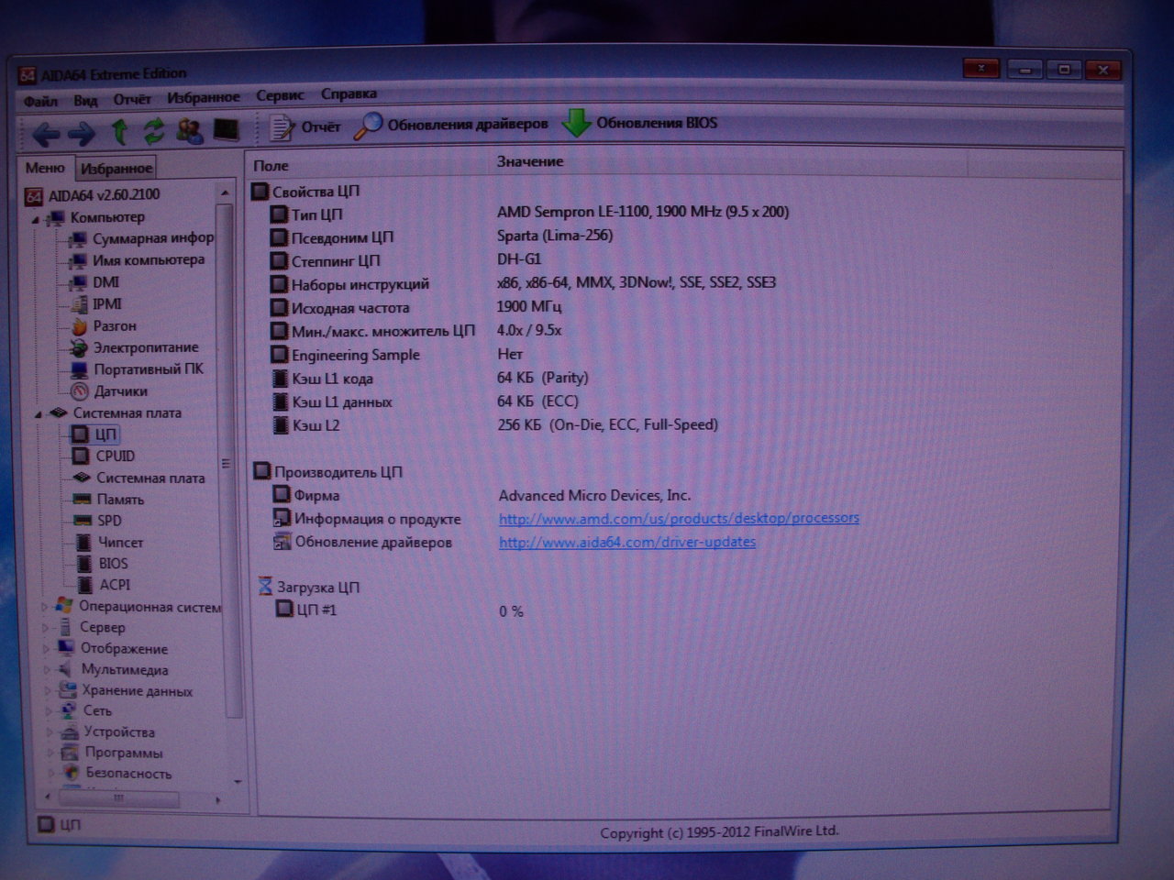The height and width of the screenshot is (880, 1174).
Task: Select the Степпинг ЦП row
Action: (405, 260)
